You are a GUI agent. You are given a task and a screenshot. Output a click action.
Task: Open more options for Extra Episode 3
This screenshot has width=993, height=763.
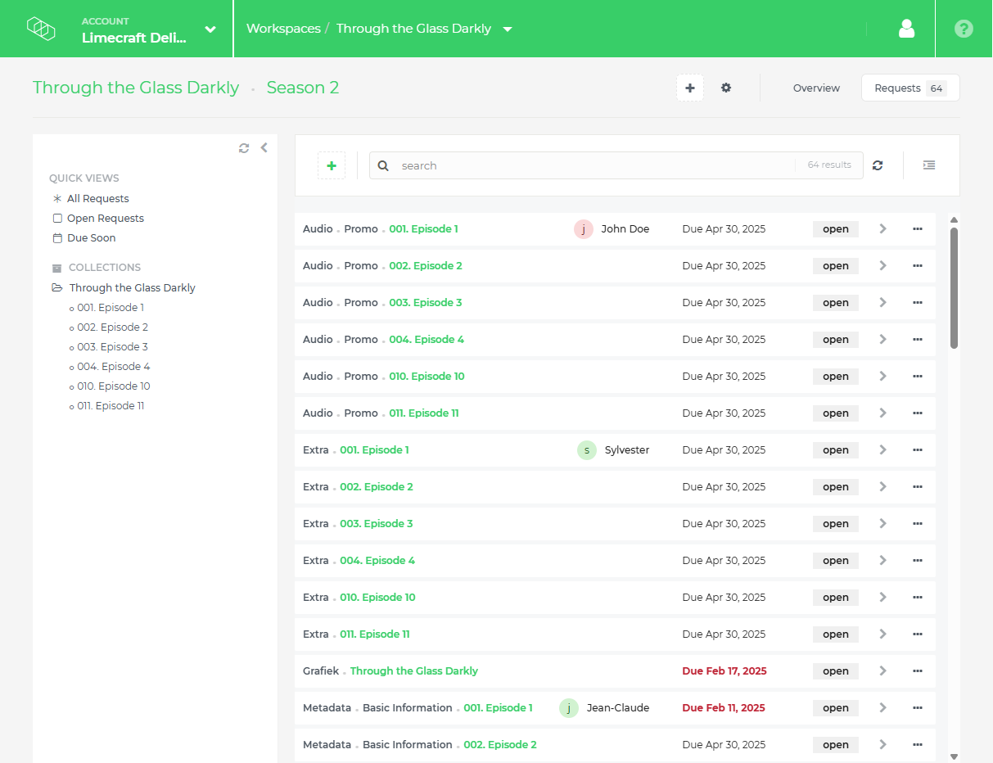(x=918, y=524)
